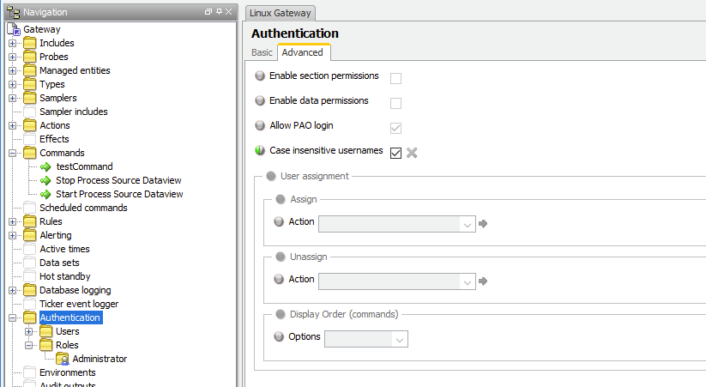Collapse the Commands folder
706x387 pixels.
pyautogui.click(x=13, y=153)
